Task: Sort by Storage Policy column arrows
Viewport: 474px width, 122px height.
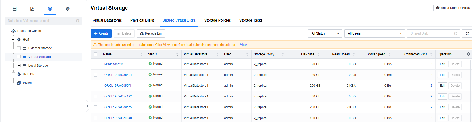Action: pyautogui.click(x=283, y=54)
